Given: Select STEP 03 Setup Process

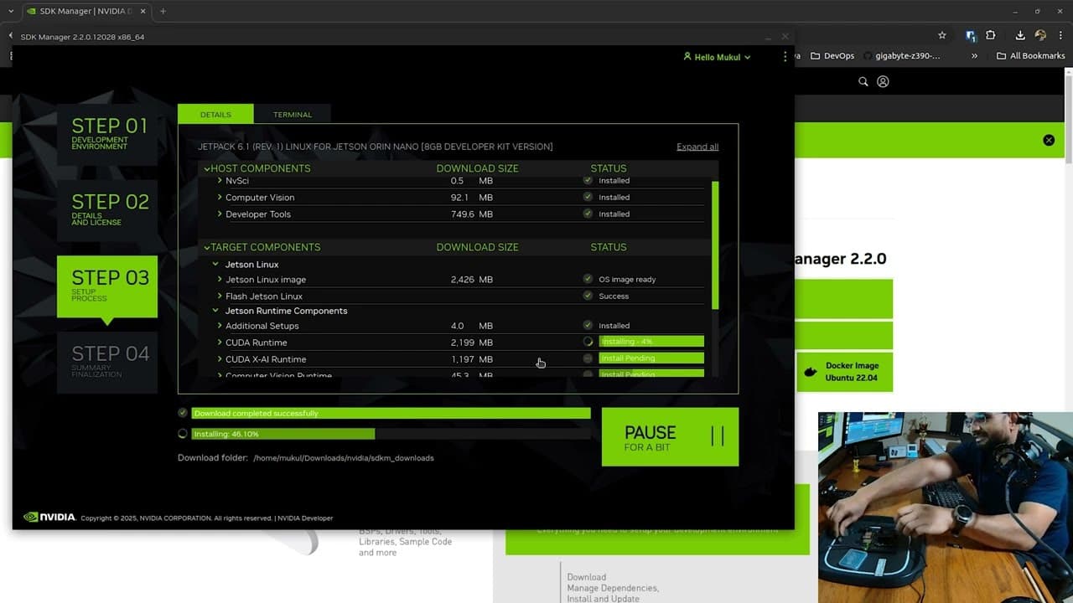Looking at the screenshot, I should click(x=107, y=286).
